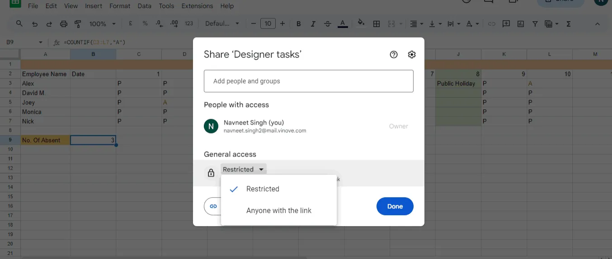Click the merge cells icon
Screen dimensions: 612x259
pos(391,24)
